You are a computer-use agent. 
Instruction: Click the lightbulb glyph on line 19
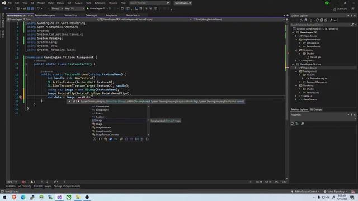[21, 97]
